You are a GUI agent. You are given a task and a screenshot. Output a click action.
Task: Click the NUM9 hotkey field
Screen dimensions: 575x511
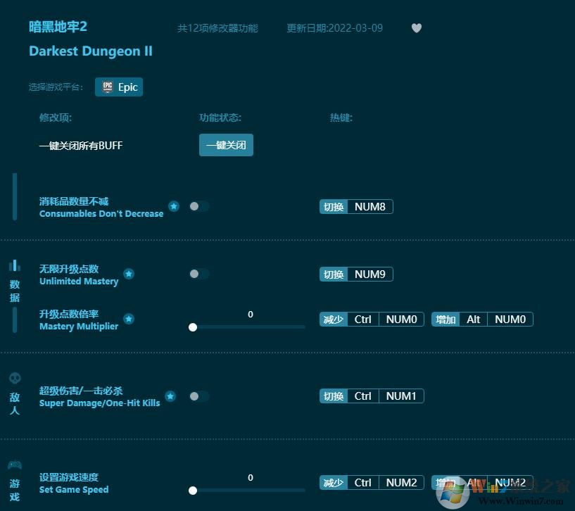[370, 274]
